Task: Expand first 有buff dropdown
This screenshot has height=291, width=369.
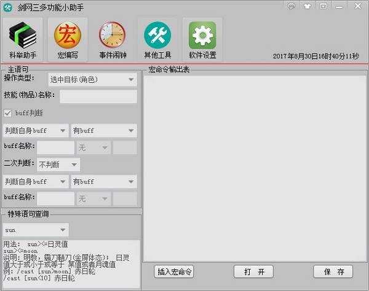Action: (104, 131)
